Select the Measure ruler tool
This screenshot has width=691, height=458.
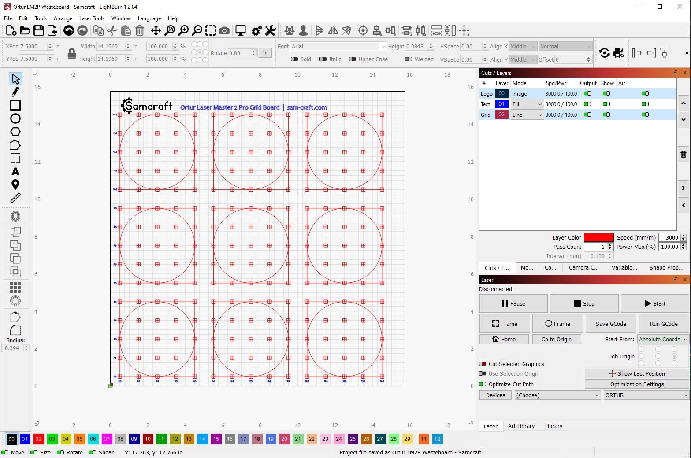point(15,198)
